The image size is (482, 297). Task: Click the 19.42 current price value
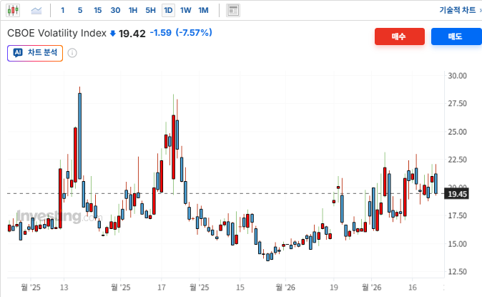pyautogui.click(x=132, y=34)
